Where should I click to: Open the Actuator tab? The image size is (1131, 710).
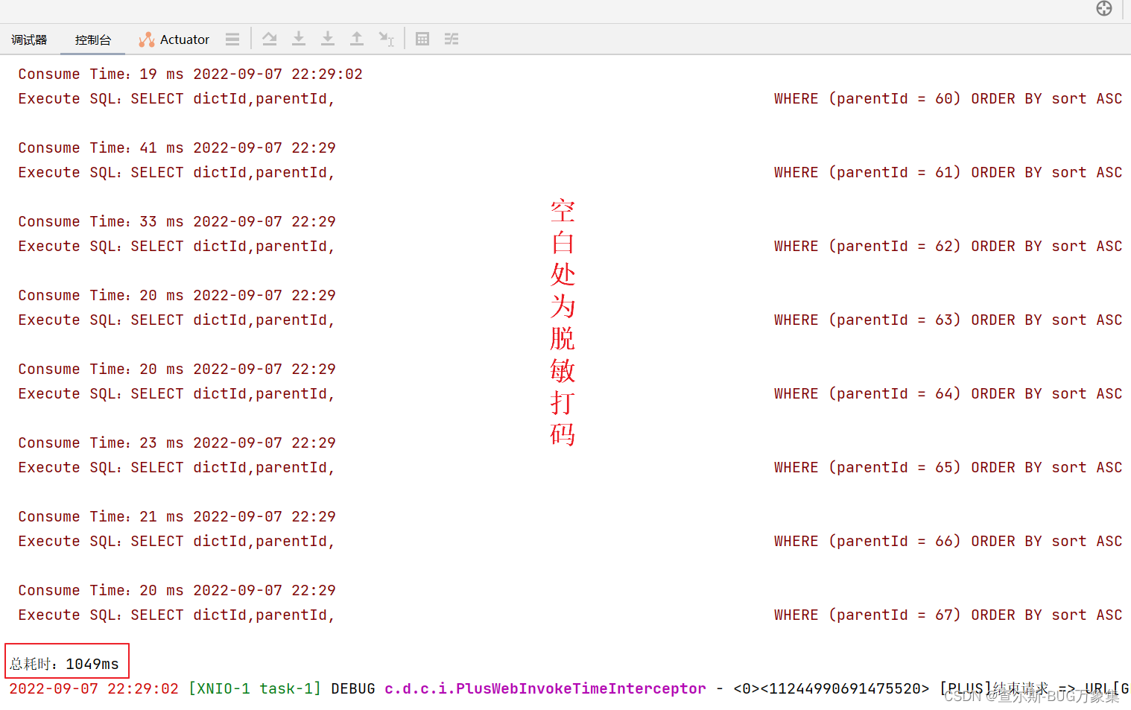(x=183, y=39)
